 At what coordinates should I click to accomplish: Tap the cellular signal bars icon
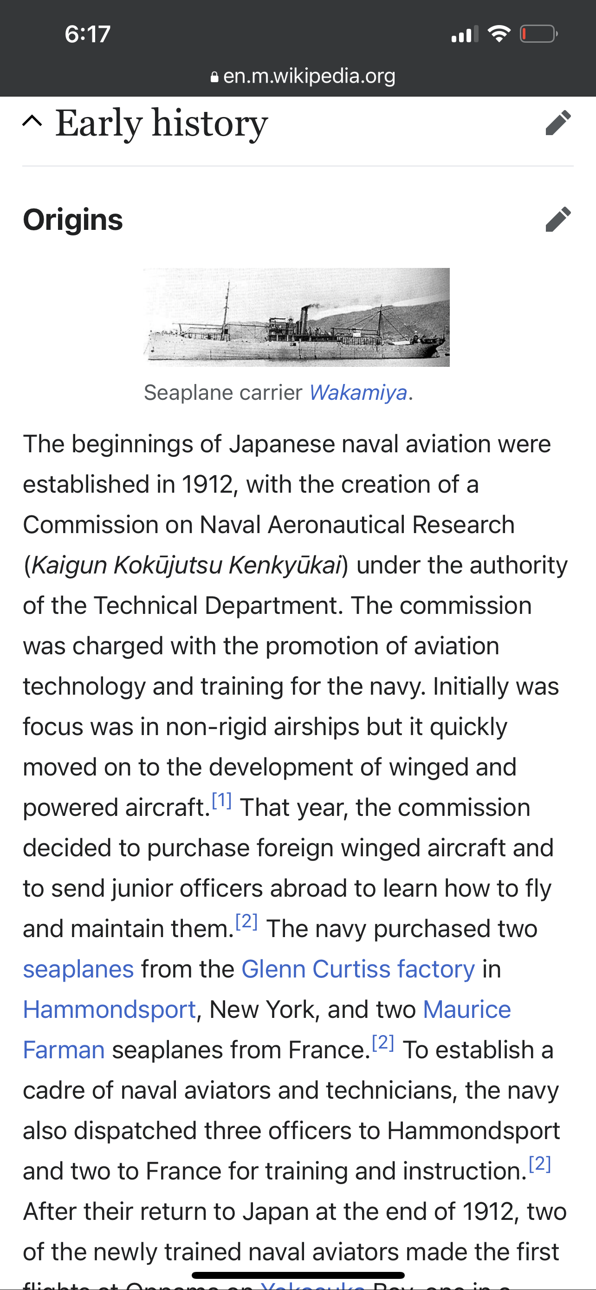tap(464, 34)
